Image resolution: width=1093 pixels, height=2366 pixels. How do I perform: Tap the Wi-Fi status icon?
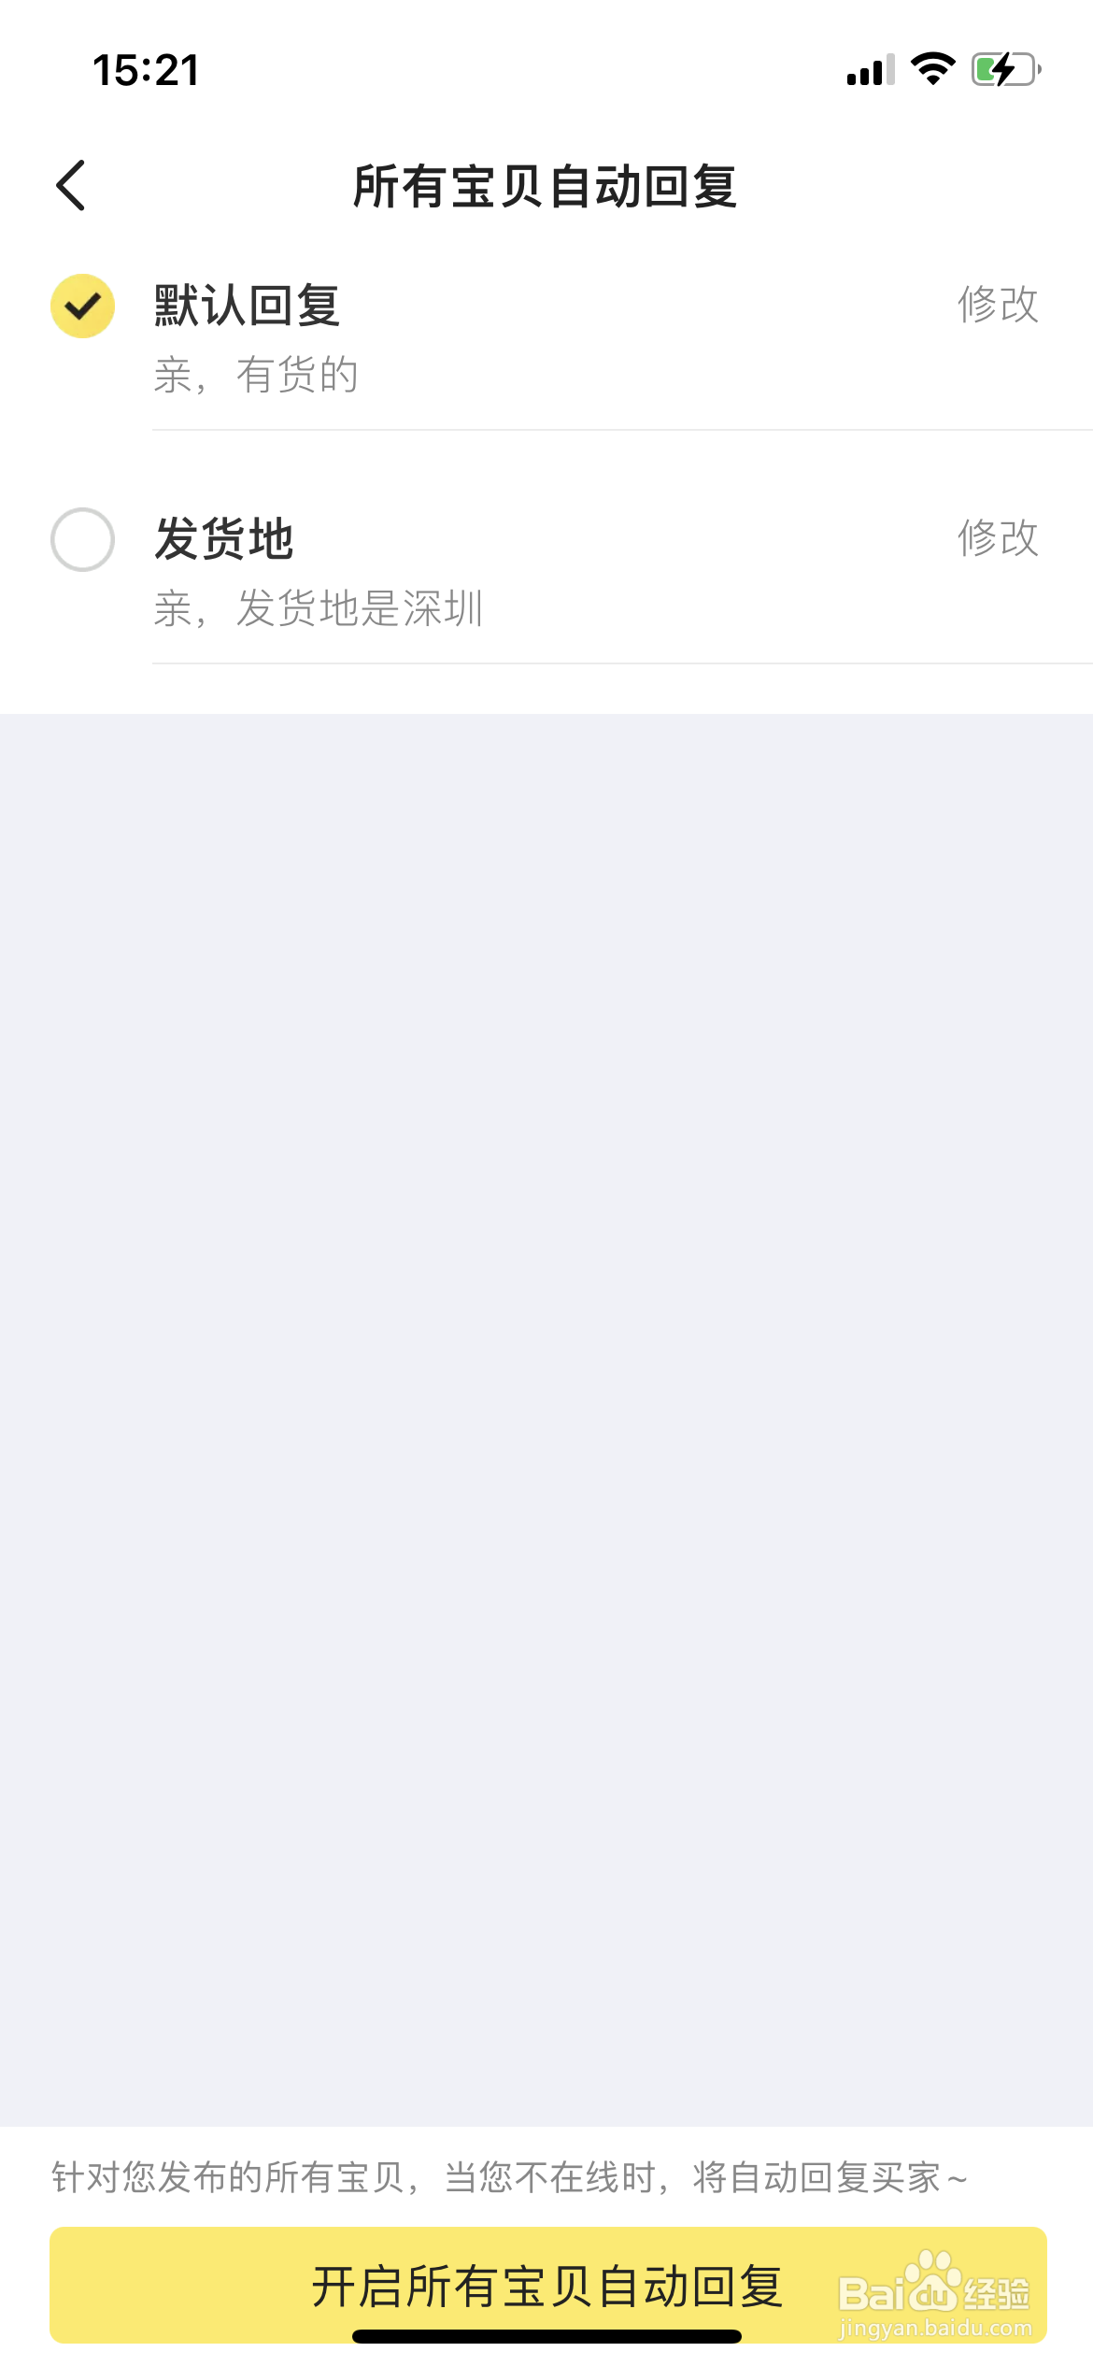pos(932,69)
